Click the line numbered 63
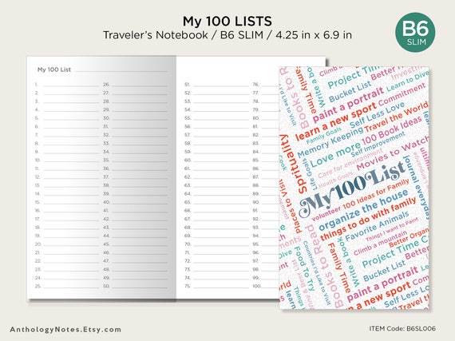Screen dimensions: 455x341 [217, 185]
